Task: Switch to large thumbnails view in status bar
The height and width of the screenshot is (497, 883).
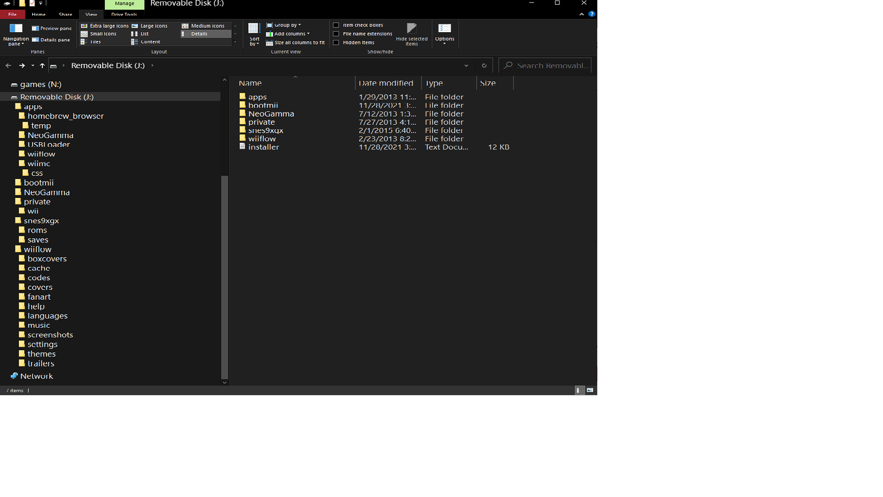Action: click(x=590, y=390)
